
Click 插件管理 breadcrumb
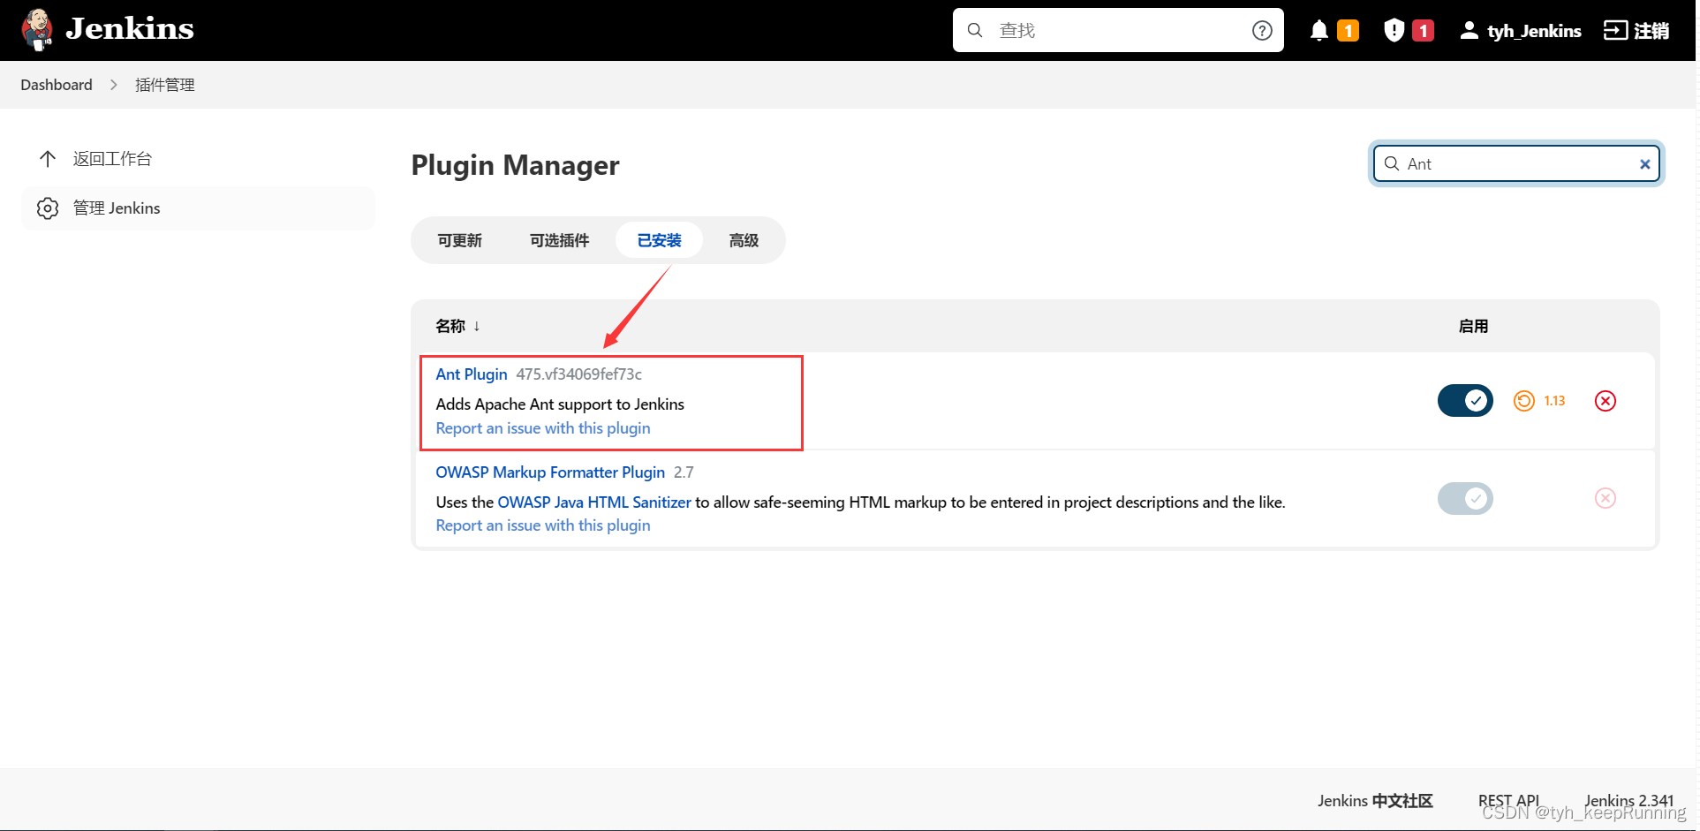point(165,85)
